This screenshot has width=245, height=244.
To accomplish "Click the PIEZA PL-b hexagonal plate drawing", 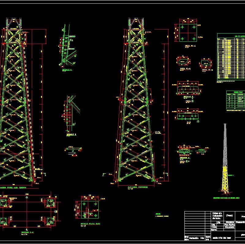I will click(184, 62).
